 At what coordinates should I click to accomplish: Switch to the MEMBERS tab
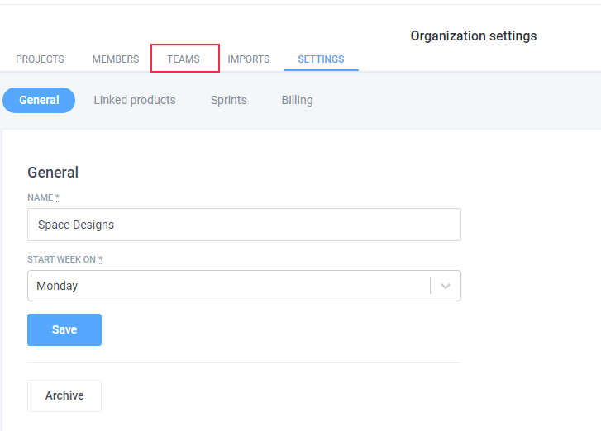point(116,59)
